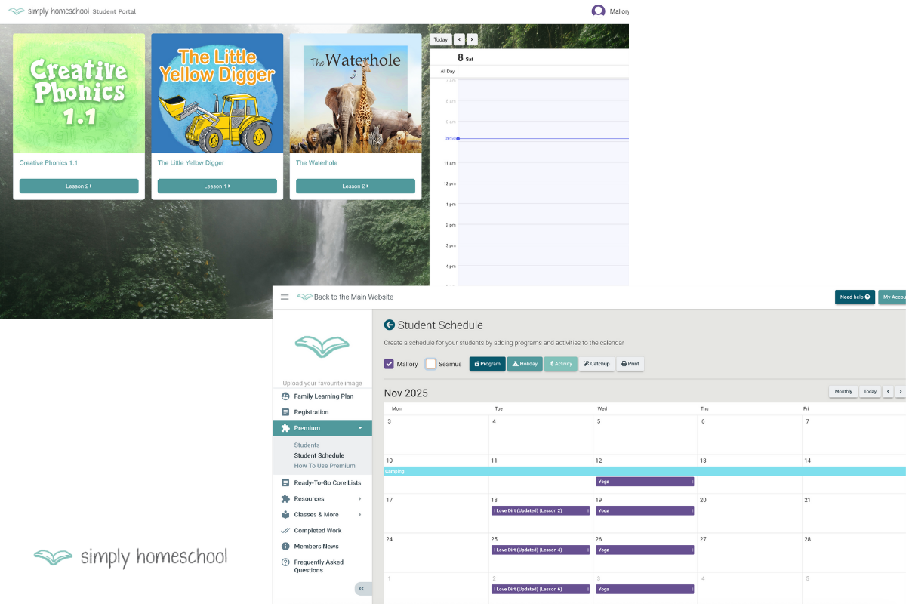The height and width of the screenshot is (604, 906).
Task: Collapse the sidebar with the double-chevron button
Action: [362, 589]
